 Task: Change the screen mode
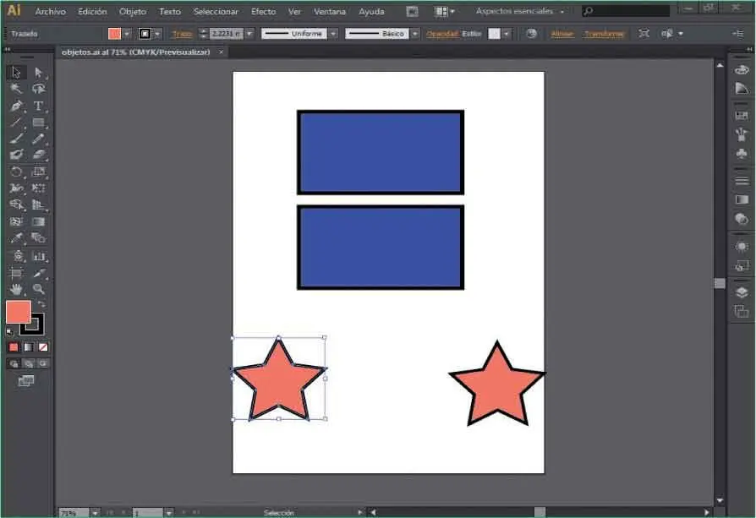point(26,381)
